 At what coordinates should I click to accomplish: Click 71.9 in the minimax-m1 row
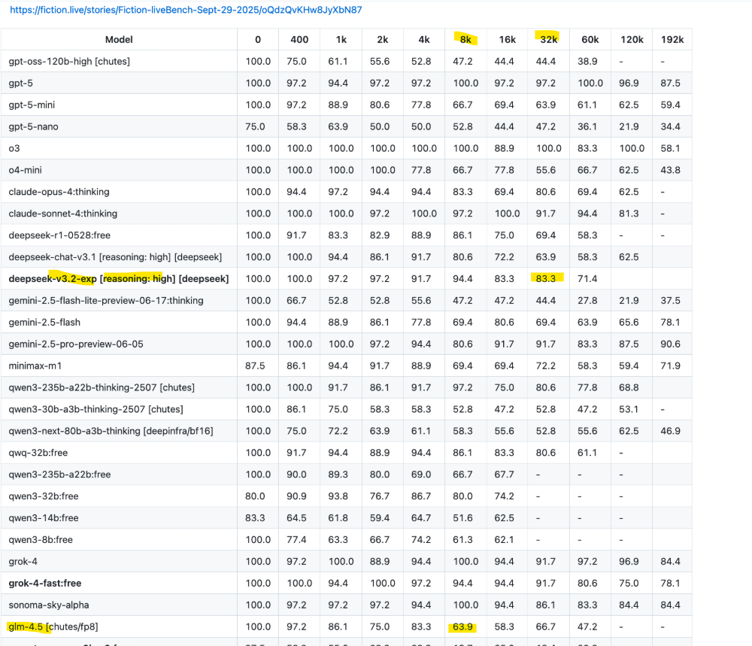(671, 366)
